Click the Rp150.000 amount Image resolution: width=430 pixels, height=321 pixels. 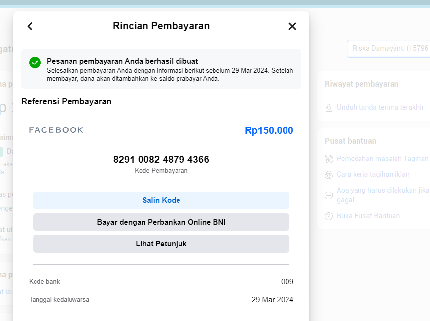(269, 130)
